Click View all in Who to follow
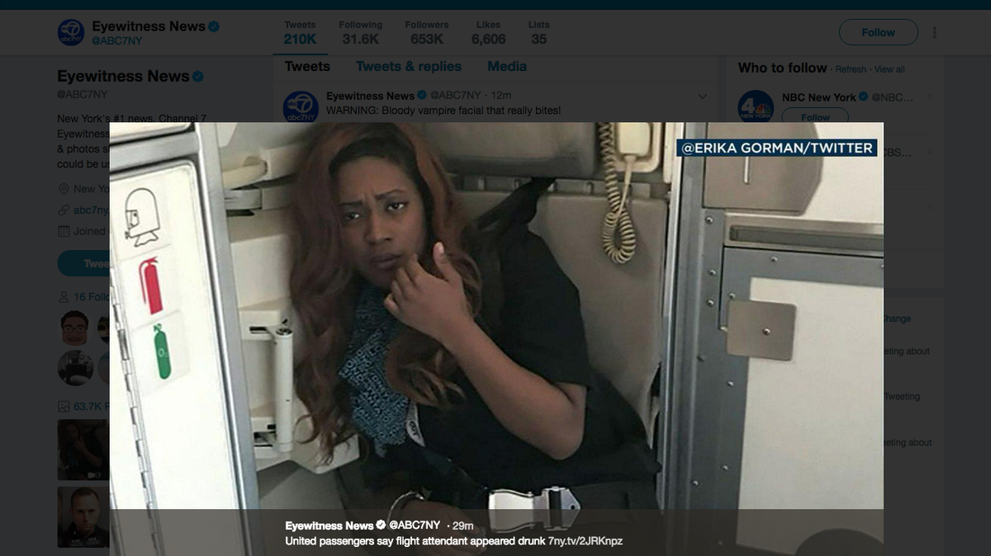 (889, 69)
